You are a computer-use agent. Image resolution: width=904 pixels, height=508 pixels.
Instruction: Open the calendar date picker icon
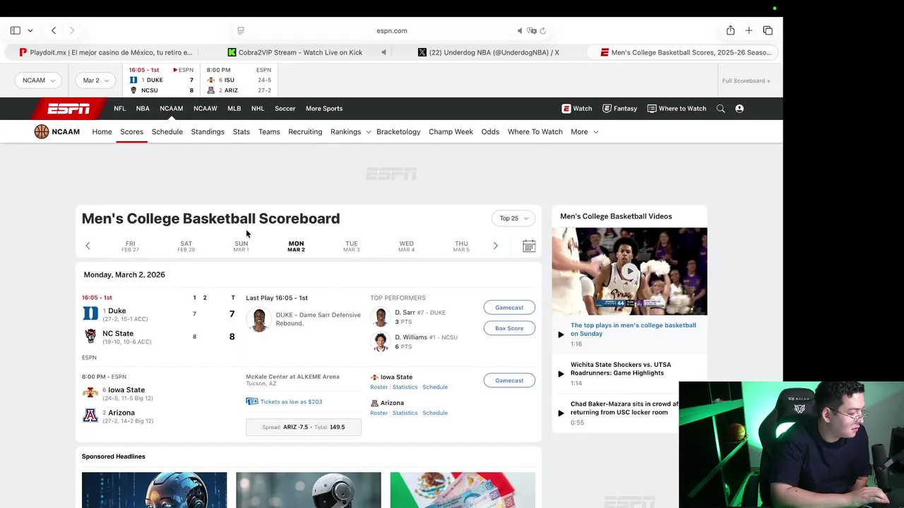[529, 246]
